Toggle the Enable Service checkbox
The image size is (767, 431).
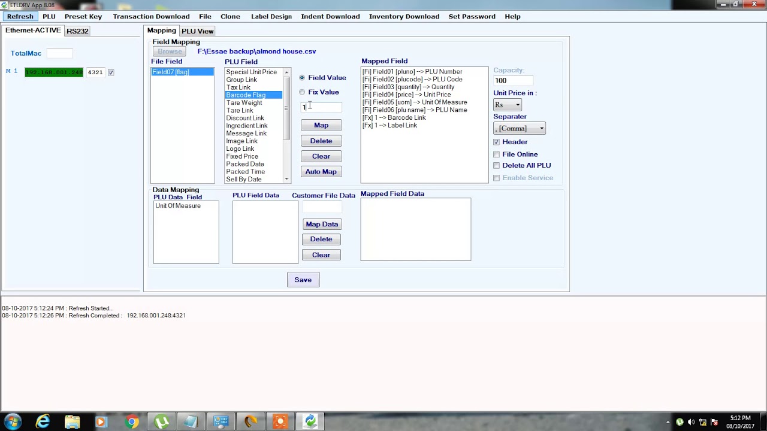pyautogui.click(x=496, y=178)
